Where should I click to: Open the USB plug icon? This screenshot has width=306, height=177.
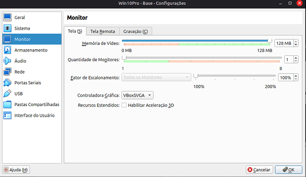coord(7,94)
